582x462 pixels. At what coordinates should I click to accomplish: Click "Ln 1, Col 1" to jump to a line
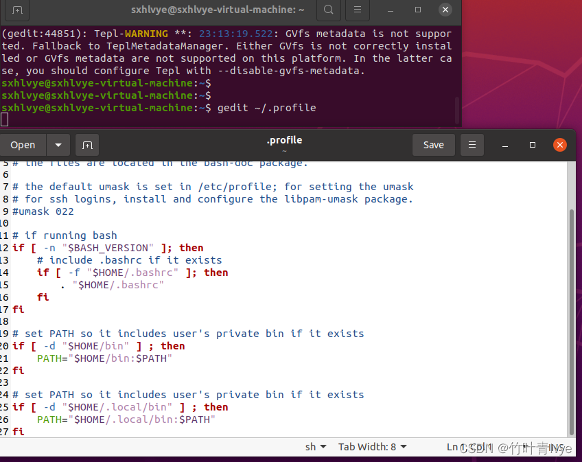470,446
